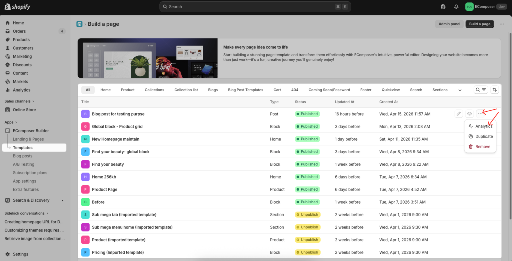Open the three-dot menu in Blog post row

tap(480, 114)
